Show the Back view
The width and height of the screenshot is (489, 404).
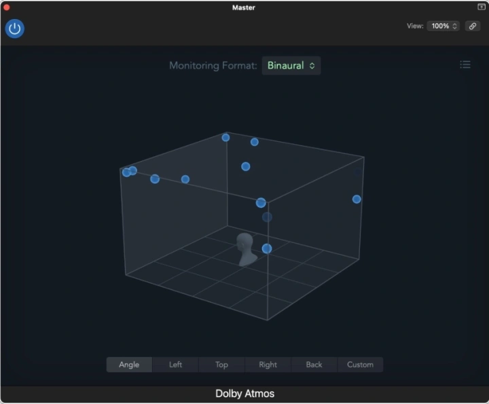[314, 365]
